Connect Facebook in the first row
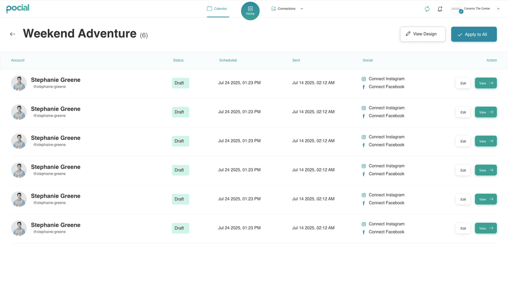508x285 pixels. 383,87
